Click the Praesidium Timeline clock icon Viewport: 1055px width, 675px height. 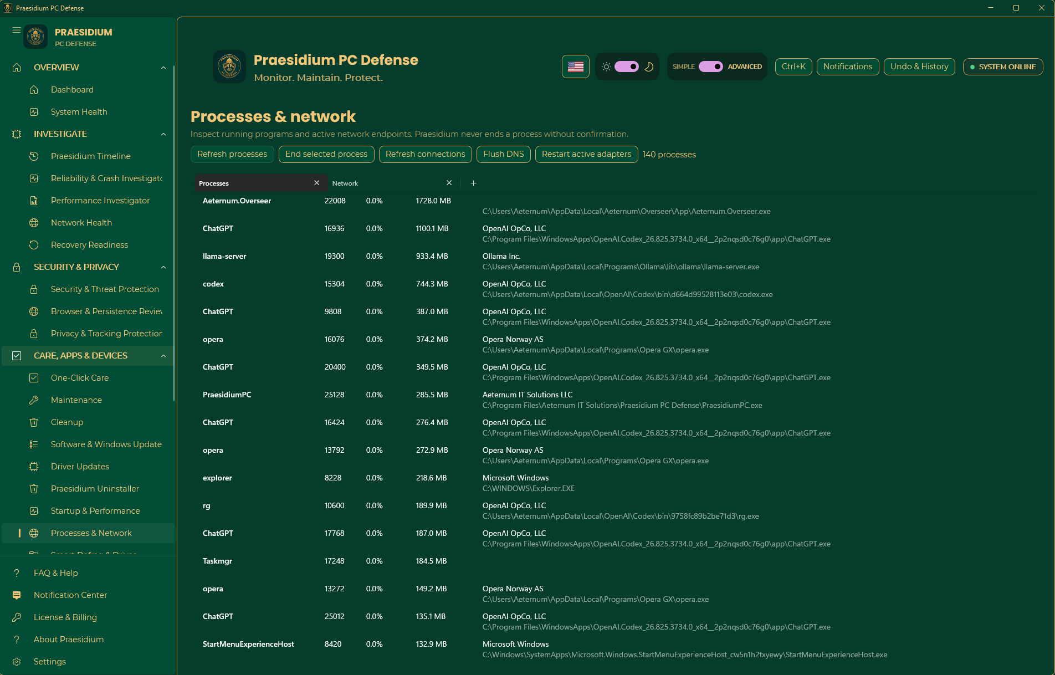[x=34, y=156]
